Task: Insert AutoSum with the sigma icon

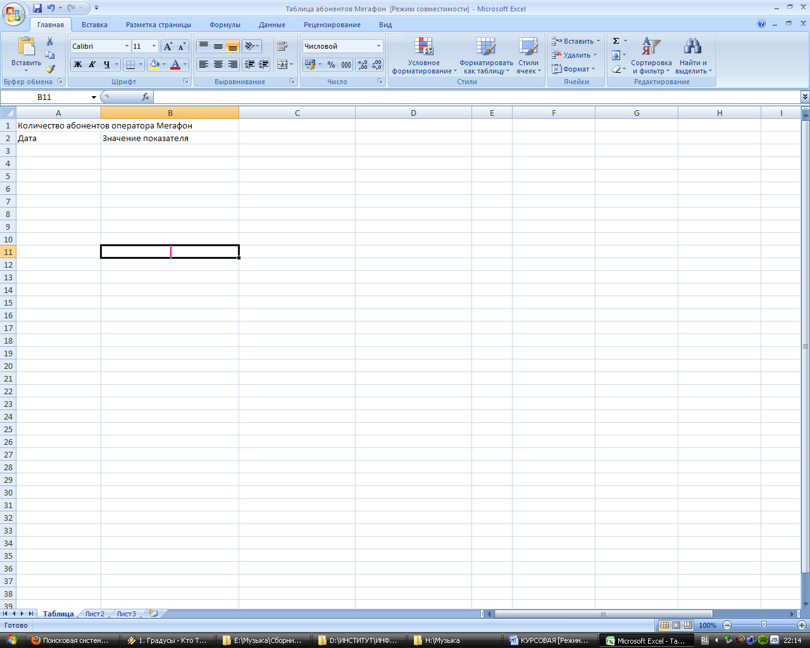Action: tap(616, 41)
